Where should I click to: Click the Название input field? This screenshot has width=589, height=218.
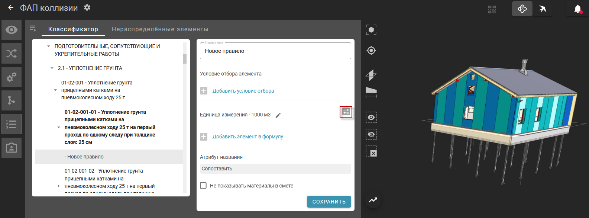coord(275,51)
